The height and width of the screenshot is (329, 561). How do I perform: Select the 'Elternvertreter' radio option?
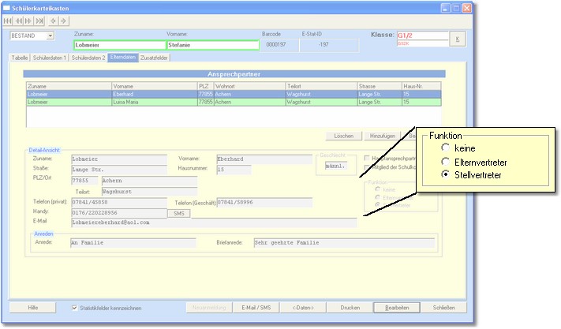coord(447,160)
